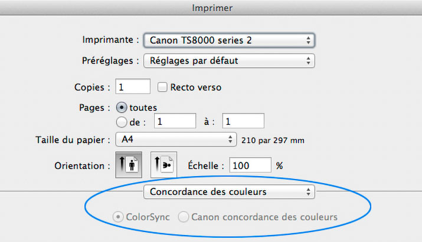Viewport: 422px width, 242px height.
Task: Choose the 'de' page range radio button
Action: (122, 122)
